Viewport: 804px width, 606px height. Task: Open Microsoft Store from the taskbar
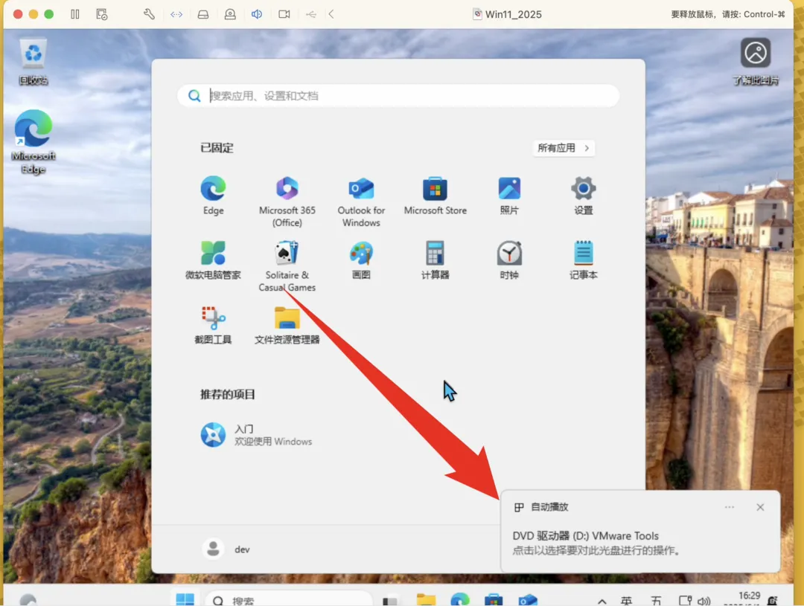(494, 599)
